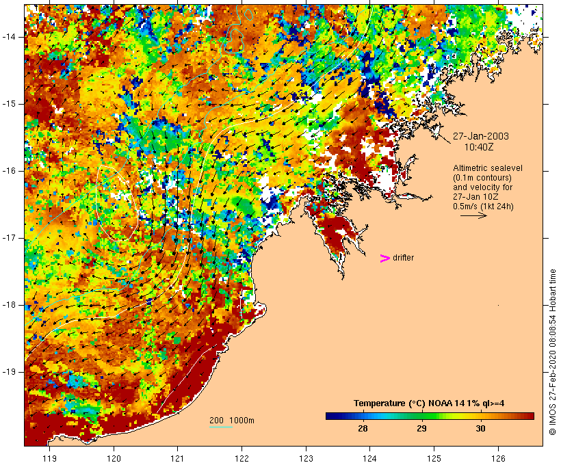Image resolution: width=561 pixels, height=465 pixels.
Task: Click longitude axis label '125'
Action: point(434,458)
